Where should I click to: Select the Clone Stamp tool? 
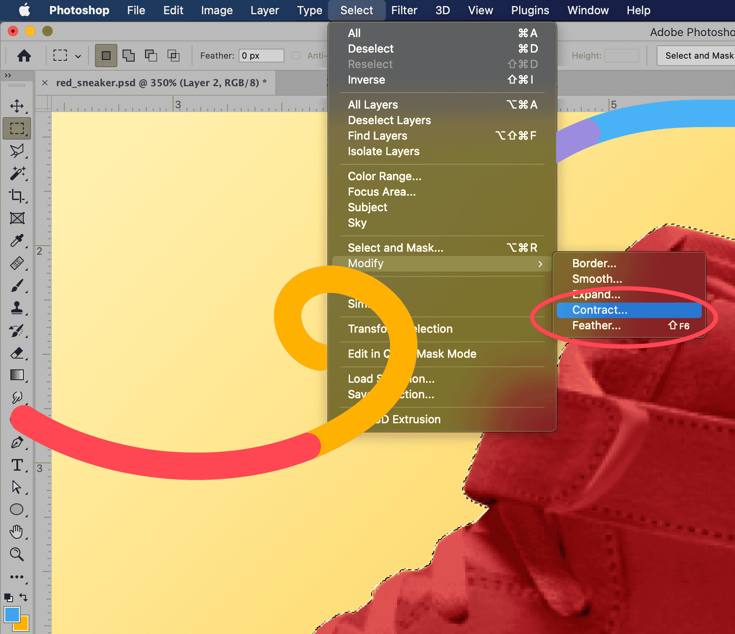[17, 308]
